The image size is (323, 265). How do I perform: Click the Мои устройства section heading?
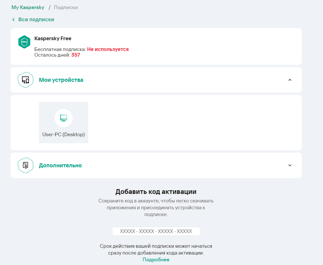[61, 80]
